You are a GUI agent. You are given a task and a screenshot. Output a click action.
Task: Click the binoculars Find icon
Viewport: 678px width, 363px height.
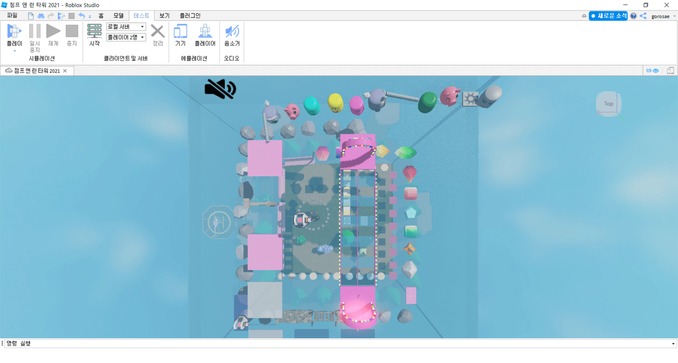click(41, 16)
